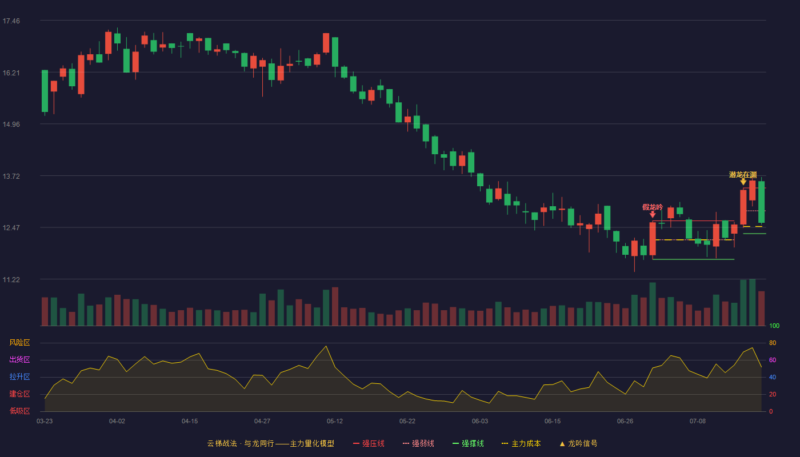Click the 潜龙在渊 signal label
The width and height of the screenshot is (800, 457).
(743, 175)
